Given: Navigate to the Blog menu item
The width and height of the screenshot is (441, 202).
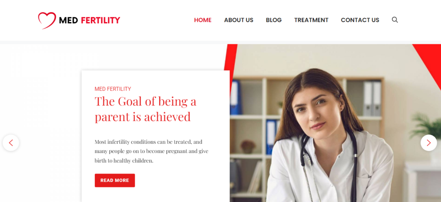Looking at the screenshot, I should pos(273,20).
